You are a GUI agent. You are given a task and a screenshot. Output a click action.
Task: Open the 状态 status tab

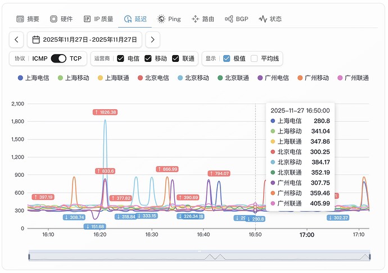tap(270, 19)
